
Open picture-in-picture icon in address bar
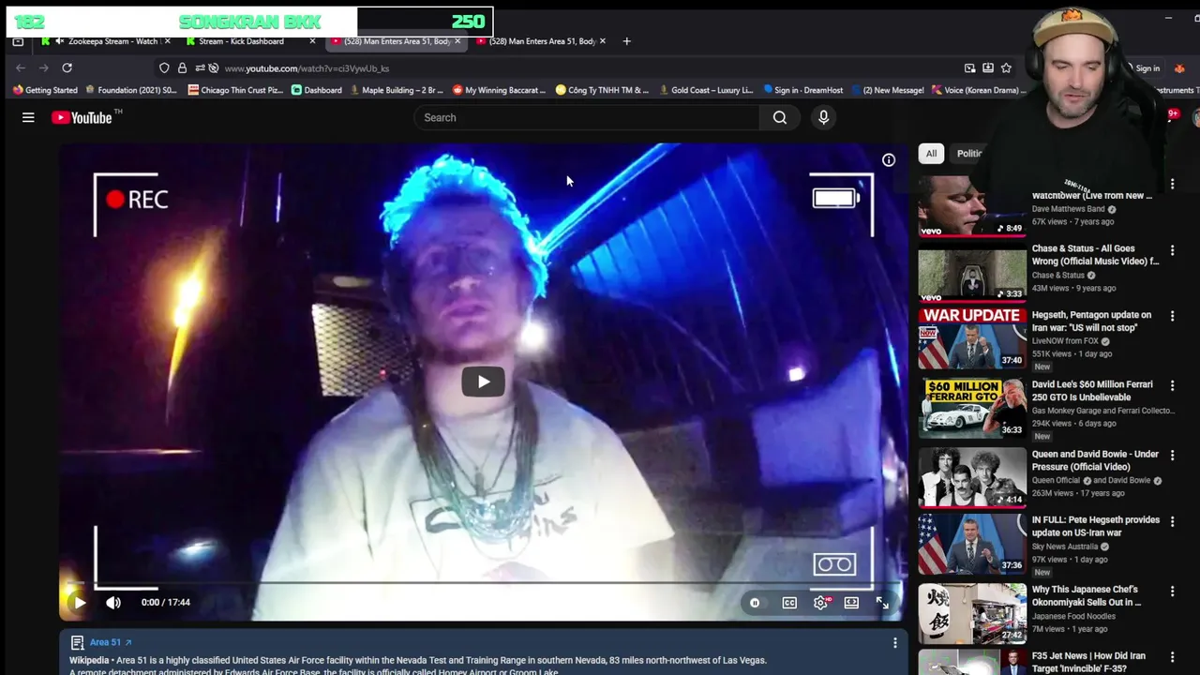click(x=969, y=67)
